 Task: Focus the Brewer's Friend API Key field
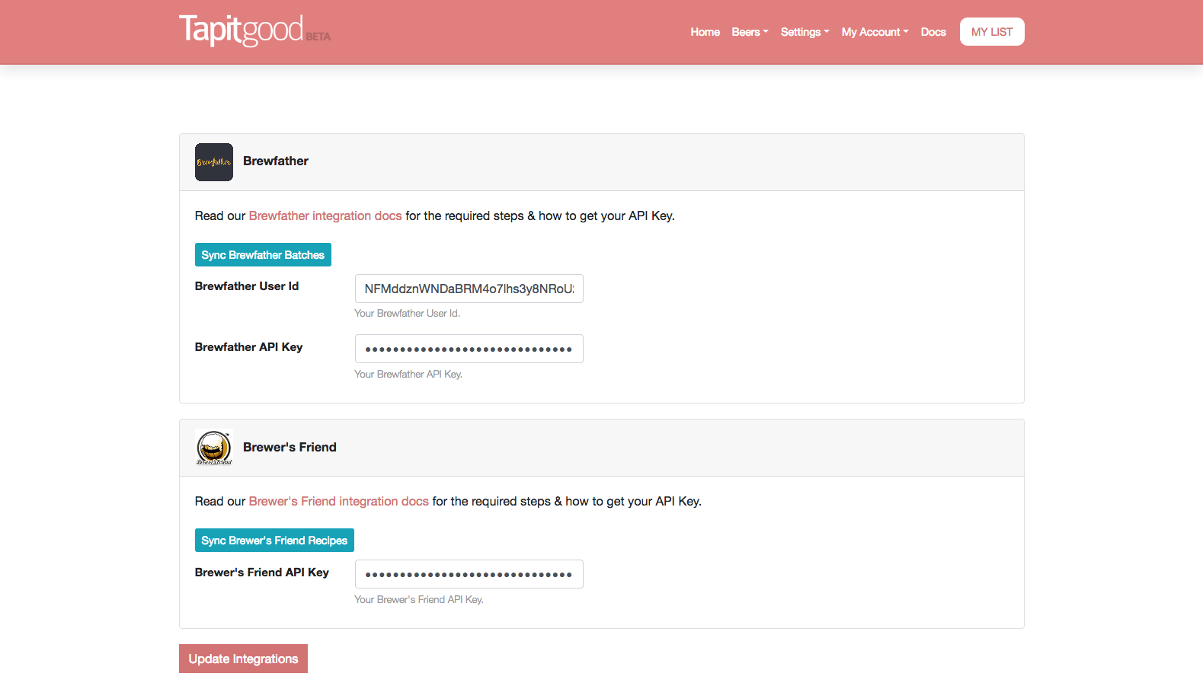[469, 574]
